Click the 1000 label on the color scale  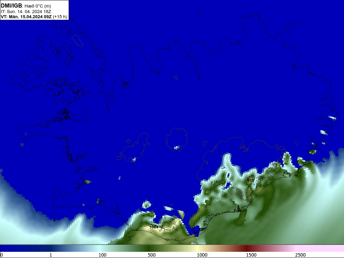click(x=202, y=255)
